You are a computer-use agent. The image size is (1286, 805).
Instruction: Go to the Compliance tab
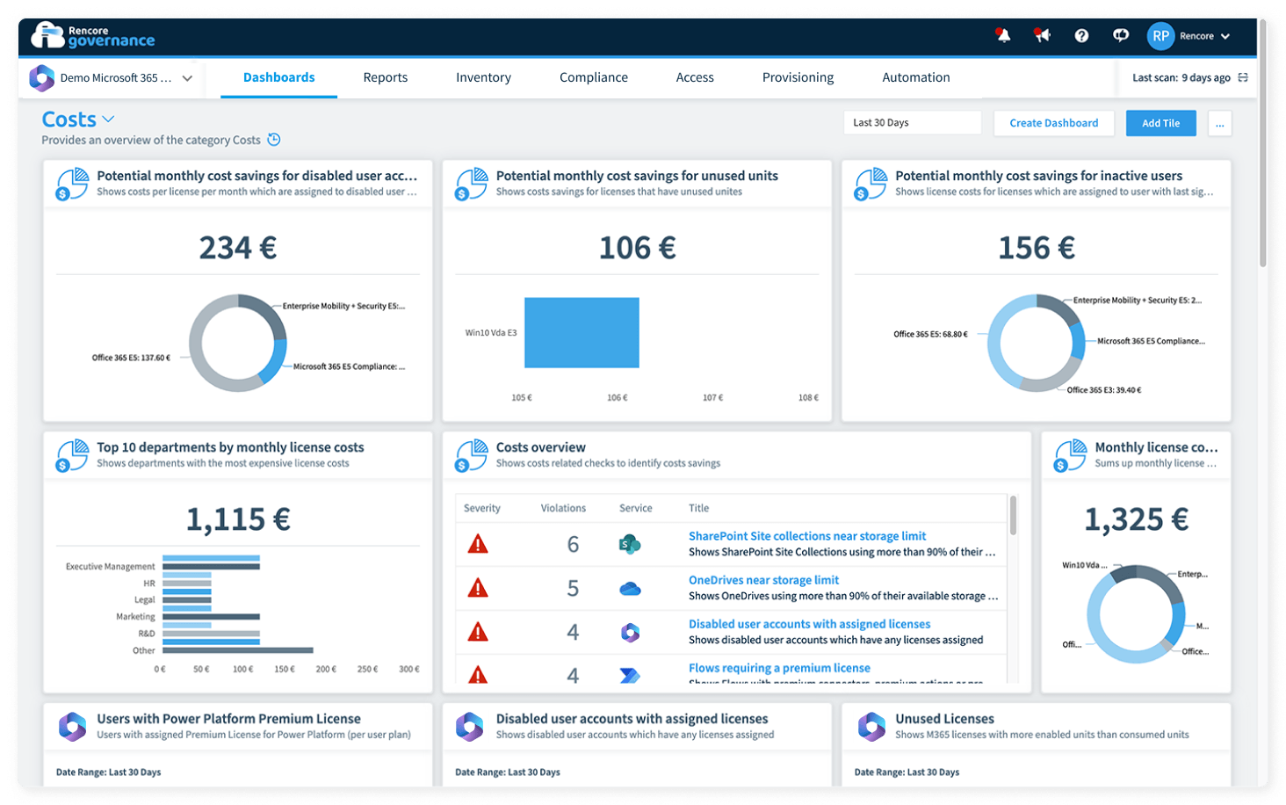coord(594,77)
